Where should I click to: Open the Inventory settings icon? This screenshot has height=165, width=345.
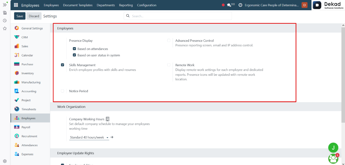(17, 73)
